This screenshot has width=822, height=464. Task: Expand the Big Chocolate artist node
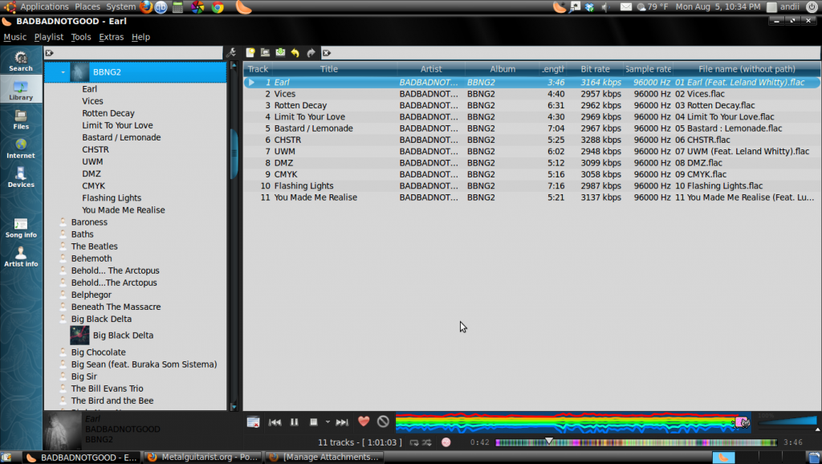pos(63,352)
